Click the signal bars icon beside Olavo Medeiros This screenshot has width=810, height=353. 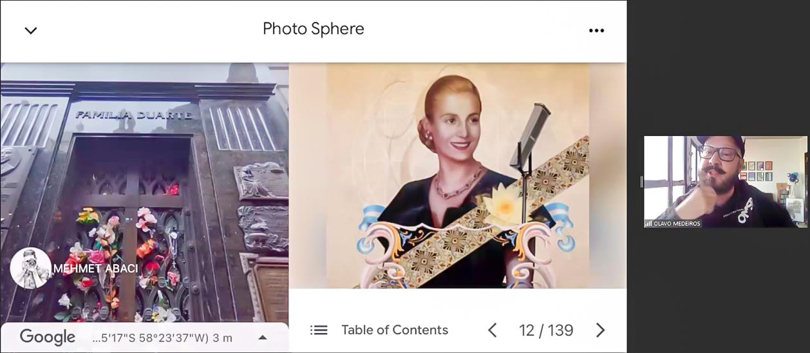(x=648, y=224)
